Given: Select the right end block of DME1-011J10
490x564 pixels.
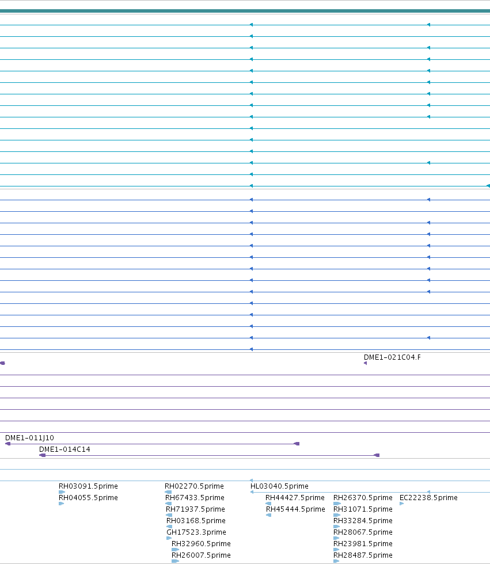Looking at the screenshot, I should tap(297, 444).
